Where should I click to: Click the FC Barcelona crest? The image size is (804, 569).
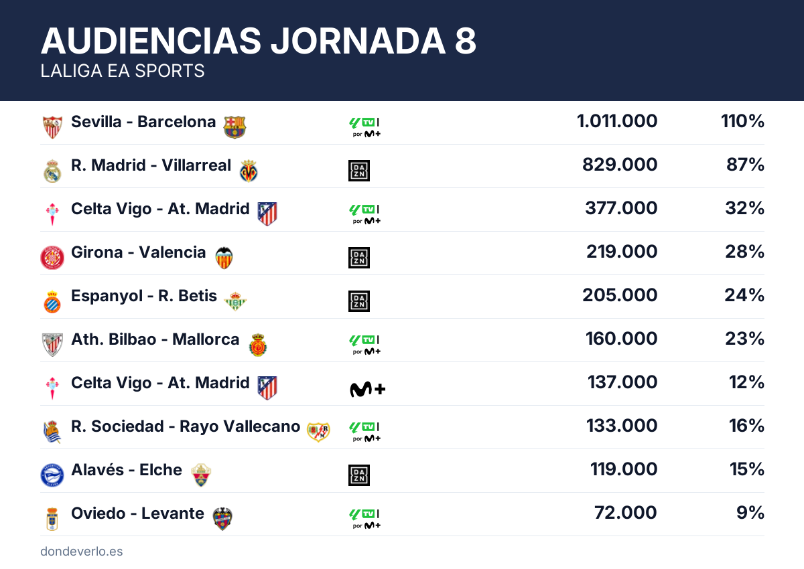(x=234, y=127)
